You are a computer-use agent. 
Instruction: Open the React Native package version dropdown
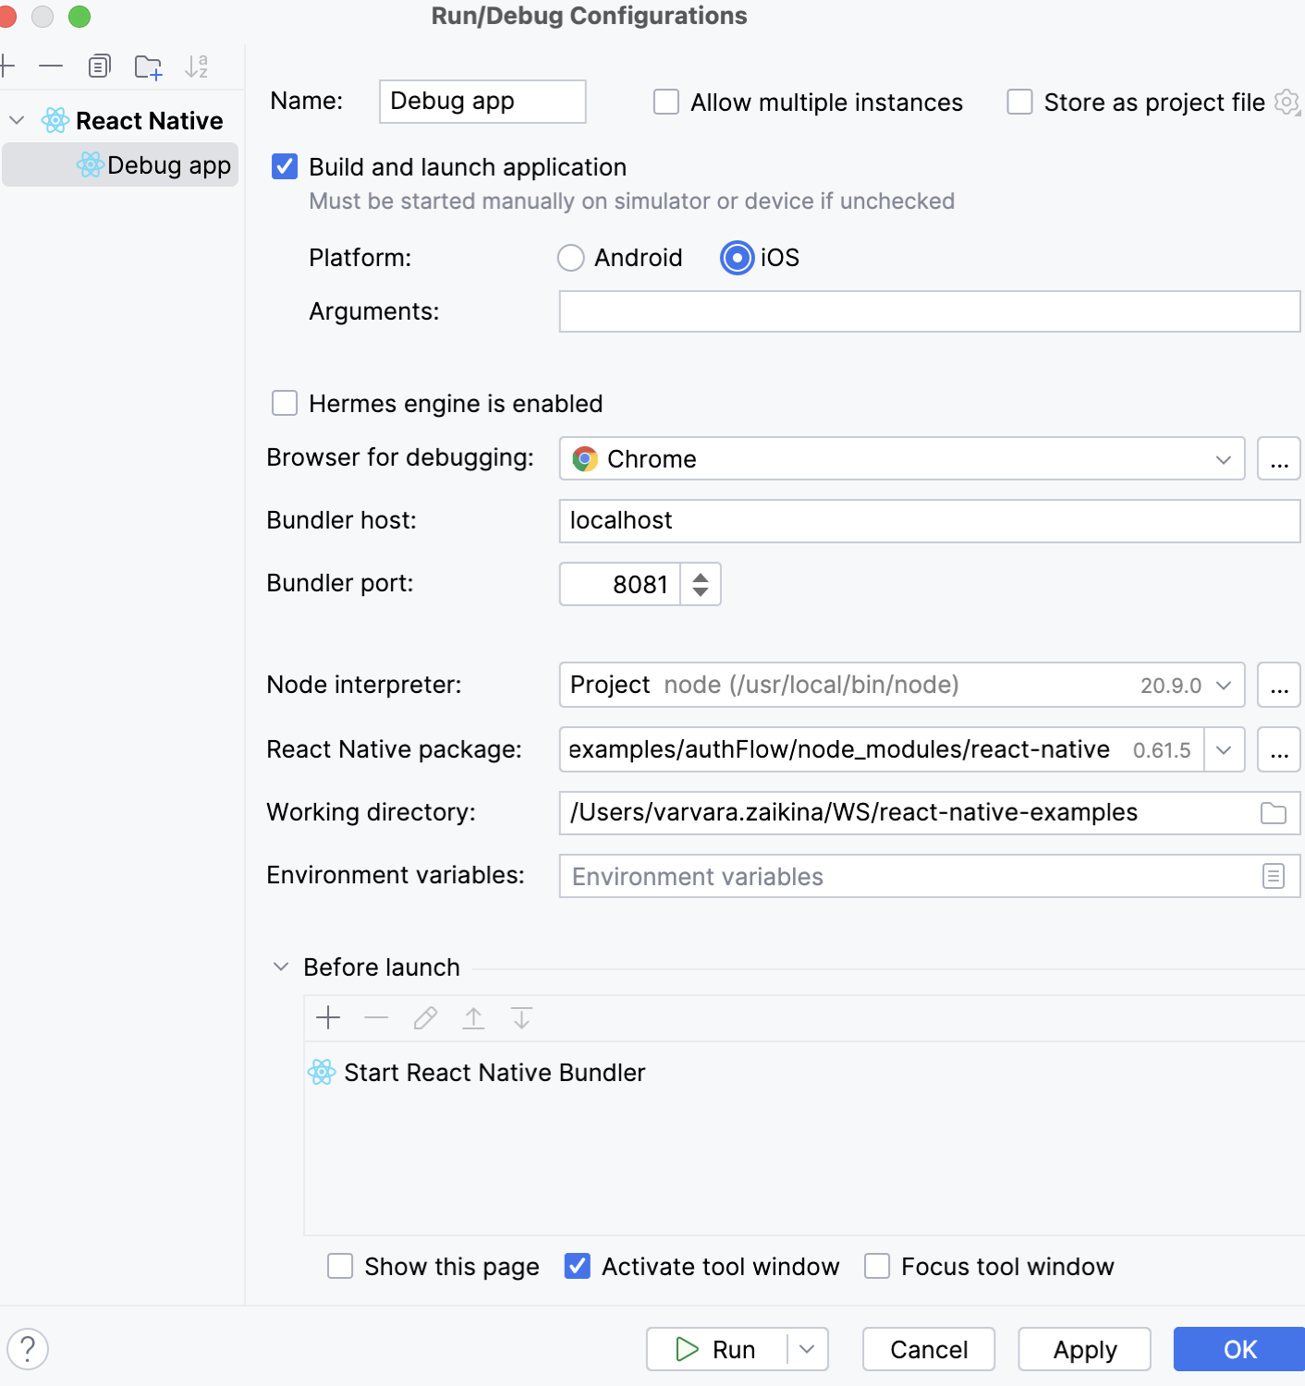coord(1224,749)
